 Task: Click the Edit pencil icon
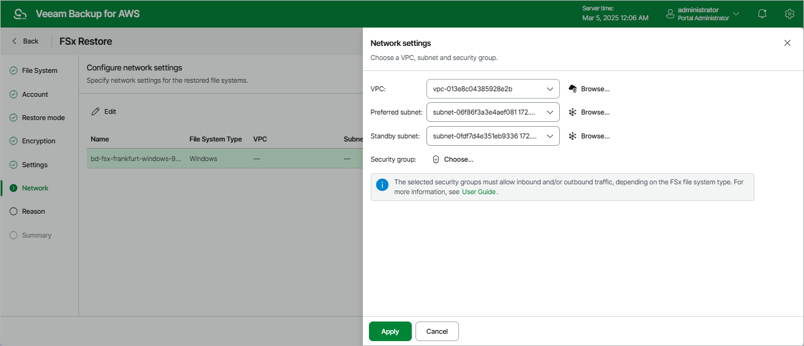coord(95,111)
